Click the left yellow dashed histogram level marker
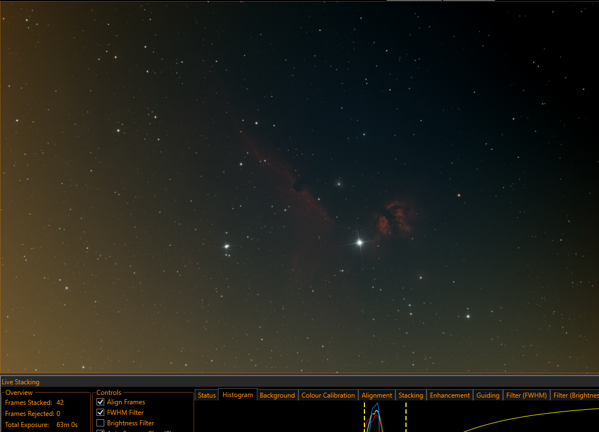 (x=364, y=416)
